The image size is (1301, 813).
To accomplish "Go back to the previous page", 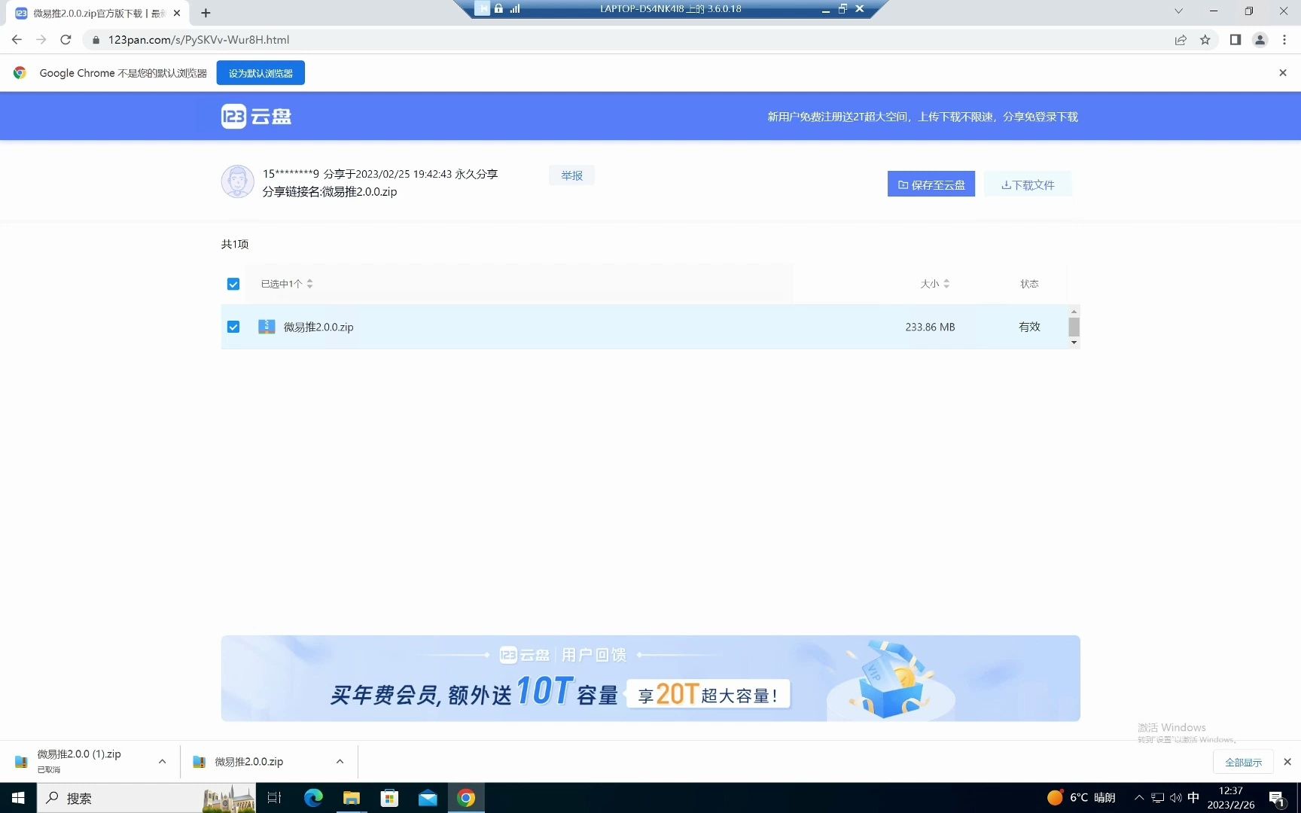I will point(17,40).
